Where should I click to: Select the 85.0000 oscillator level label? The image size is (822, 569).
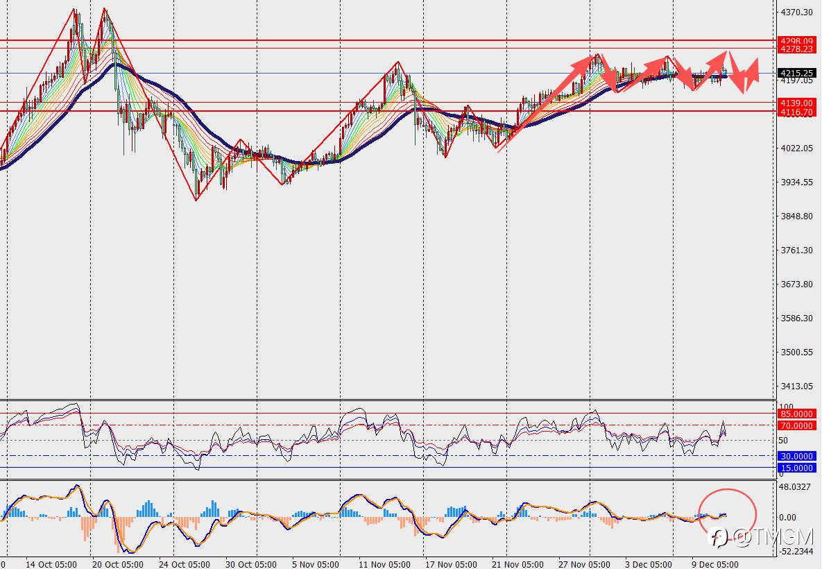(797, 414)
